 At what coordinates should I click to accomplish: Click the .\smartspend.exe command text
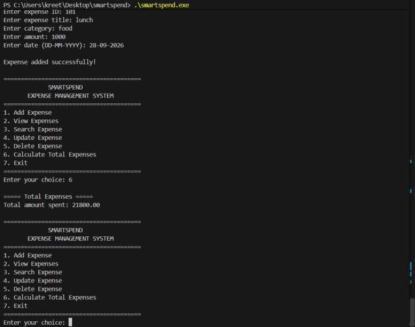(x=161, y=5)
